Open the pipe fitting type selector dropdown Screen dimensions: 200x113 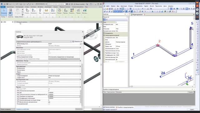pyautogui.click(x=82, y=37)
